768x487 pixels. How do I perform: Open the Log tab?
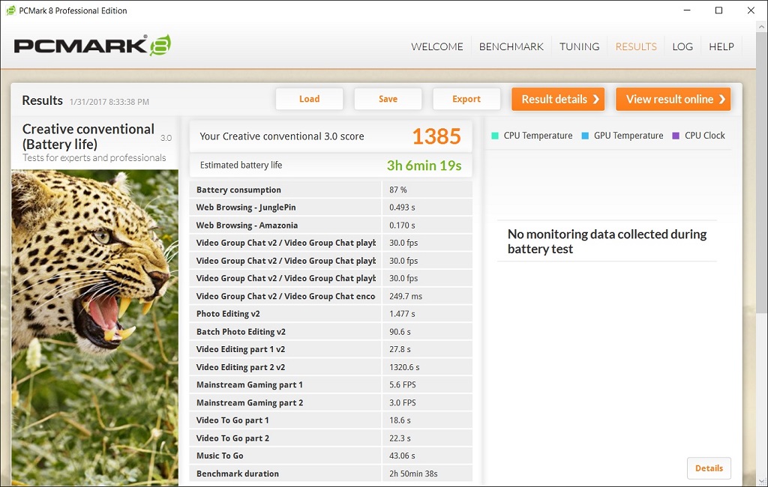pos(682,46)
